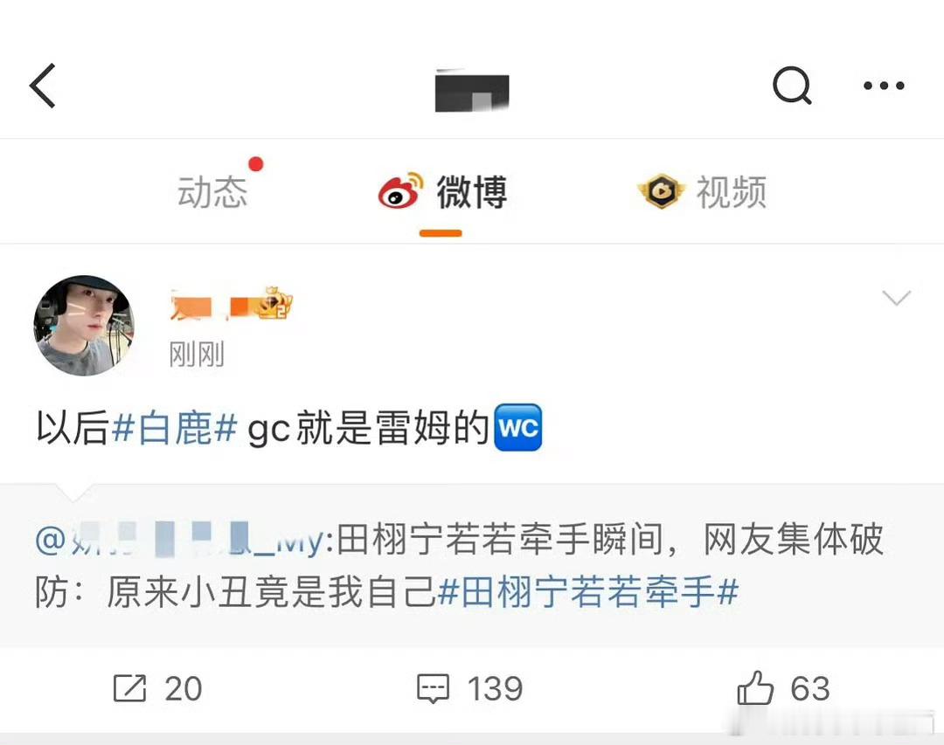Tap the gold video badge icon

pos(661,191)
